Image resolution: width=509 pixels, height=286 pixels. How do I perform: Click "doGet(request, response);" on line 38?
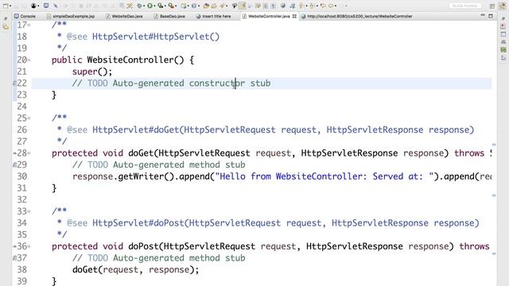coord(136,270)
